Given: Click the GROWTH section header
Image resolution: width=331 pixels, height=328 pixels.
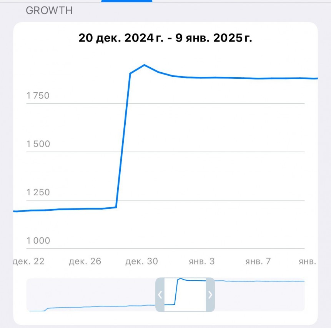Looking at the screenshot, I should click(49, 10).
